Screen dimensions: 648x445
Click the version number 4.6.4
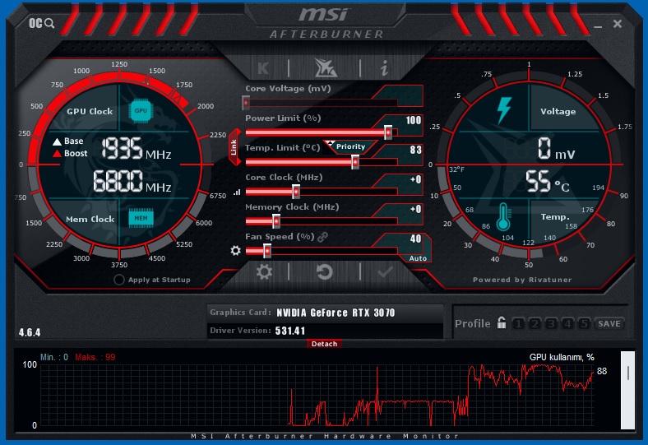coord(30,332)
